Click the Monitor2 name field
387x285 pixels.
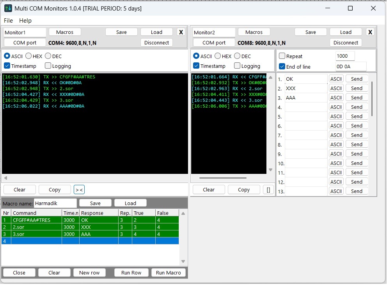tap(214, 32)
